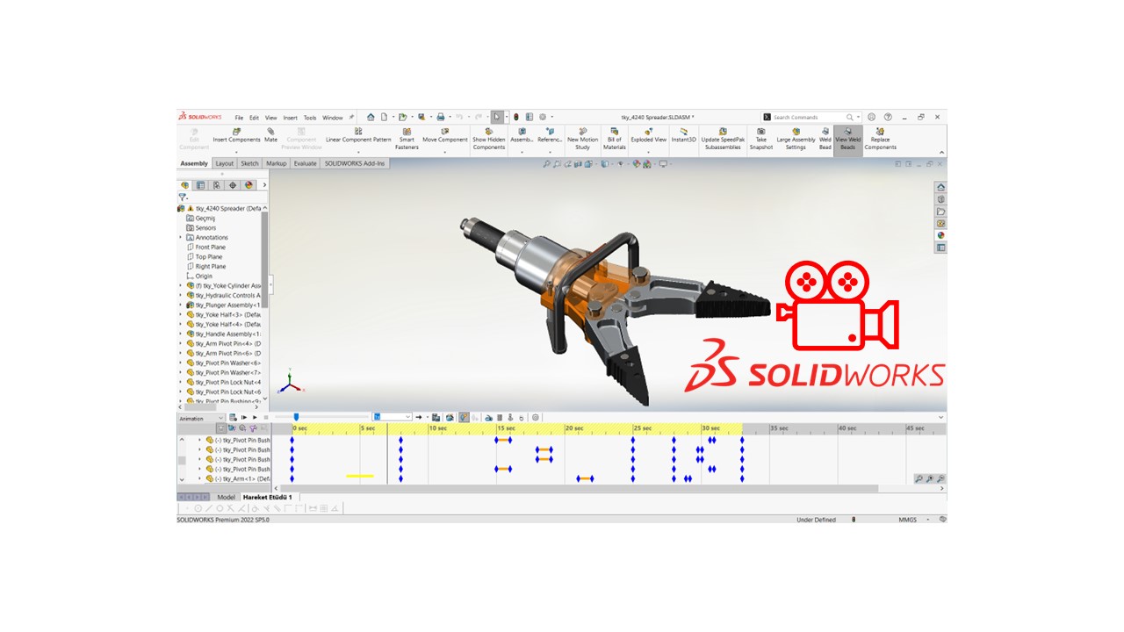This screenshot has height=632, width=1124.
Task: Switch to the SOLIDWORKS Add-Ins tab
Action: pos(355,163)
